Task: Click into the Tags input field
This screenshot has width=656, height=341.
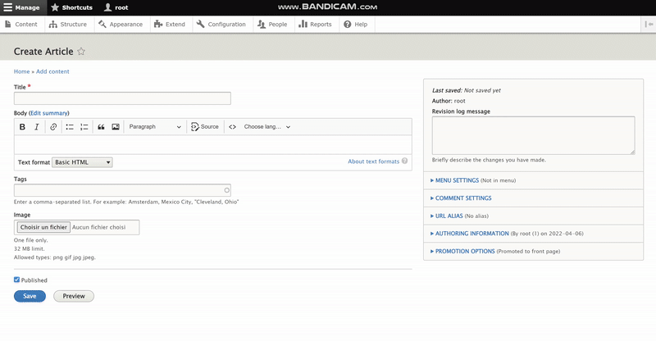Action: (x=122, y=190)
